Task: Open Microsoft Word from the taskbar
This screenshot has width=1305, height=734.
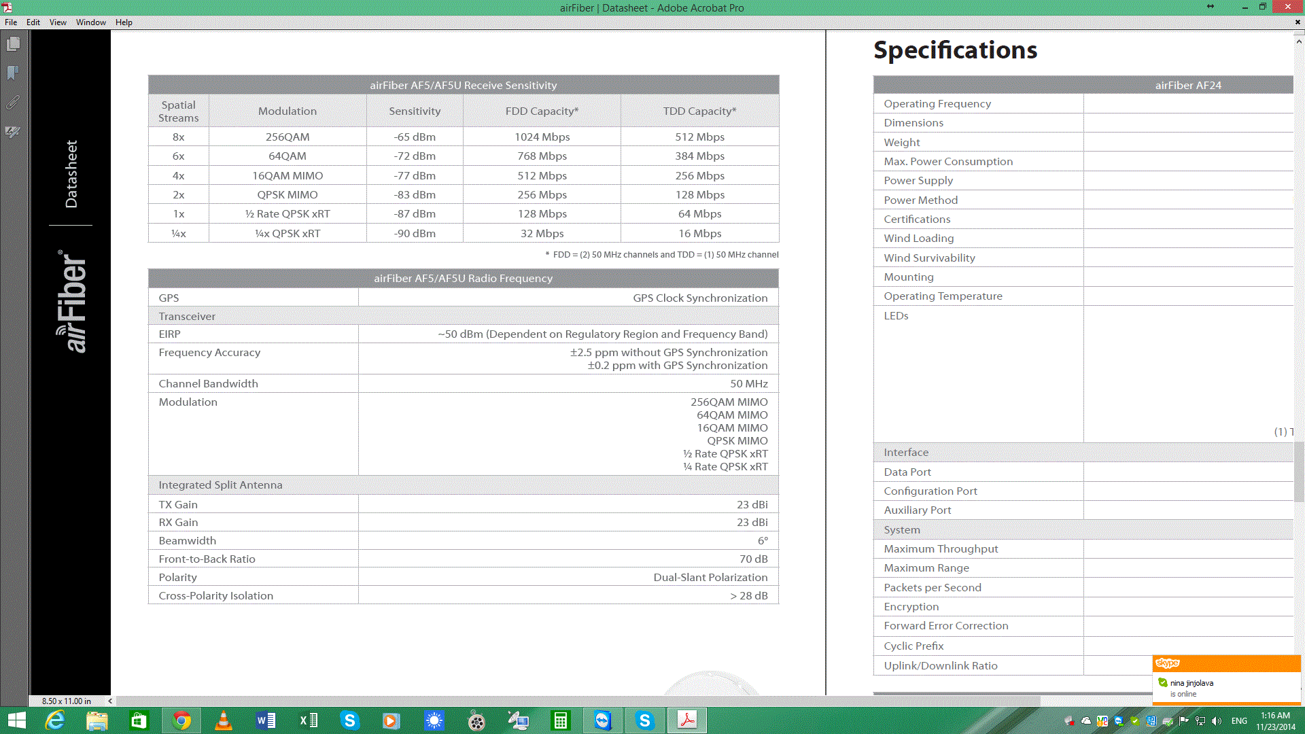Action: pos(266,720)
